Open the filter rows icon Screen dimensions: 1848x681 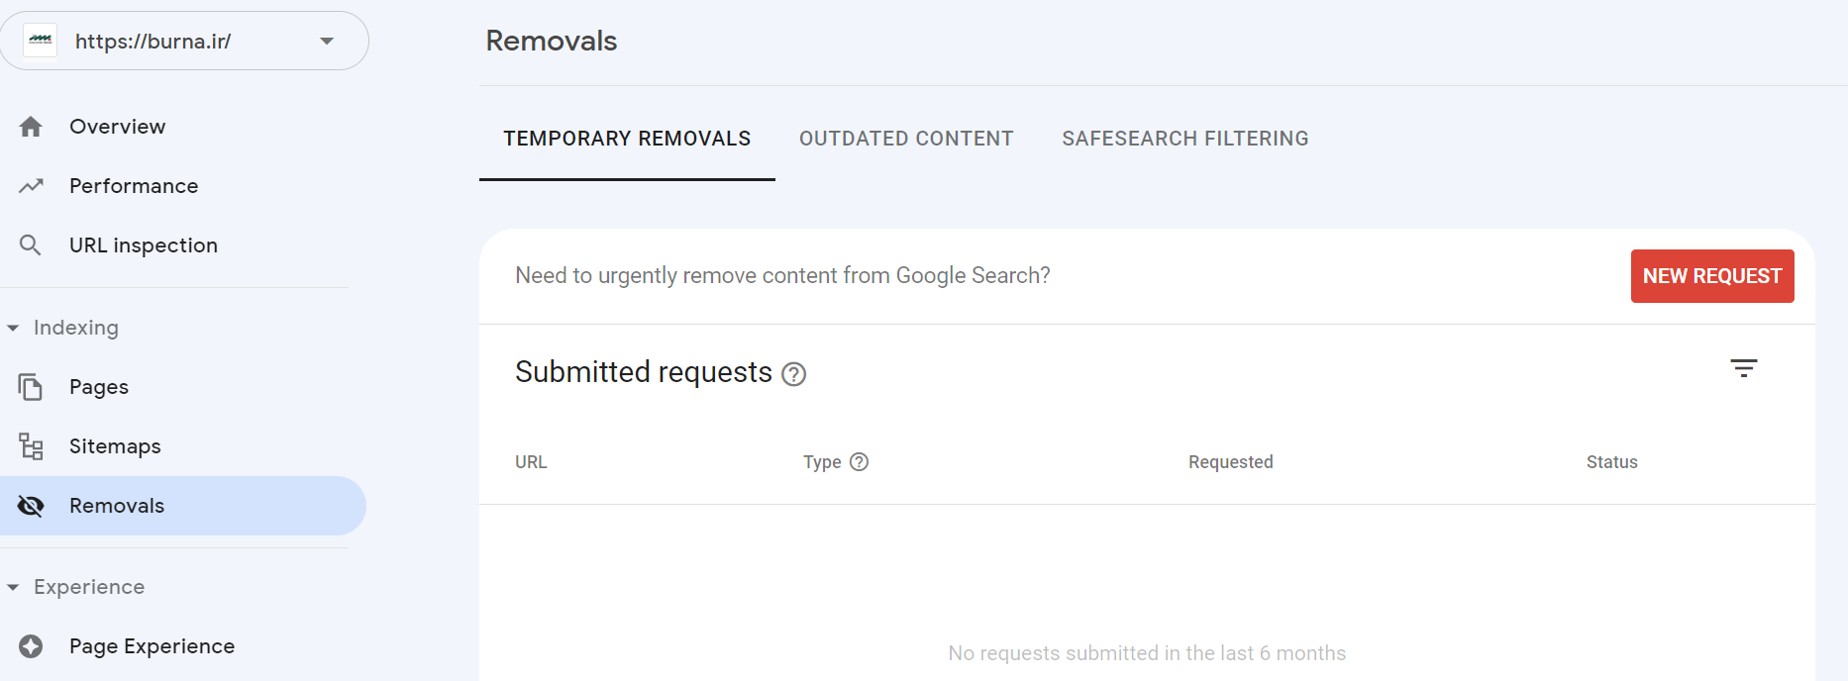click(x=1743, y=368)
